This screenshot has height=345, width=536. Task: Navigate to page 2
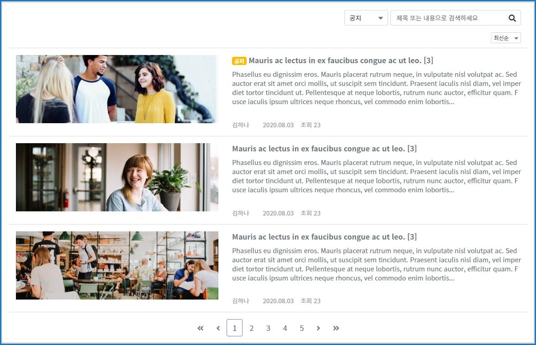coord(251,328)
